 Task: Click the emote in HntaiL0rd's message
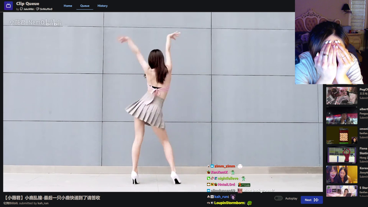click(x=244, y=185)
